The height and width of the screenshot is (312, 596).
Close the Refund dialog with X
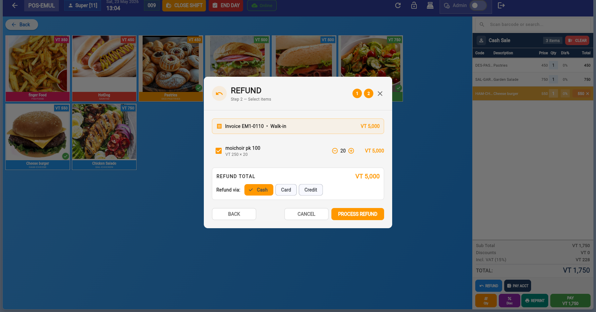(380, 94)
